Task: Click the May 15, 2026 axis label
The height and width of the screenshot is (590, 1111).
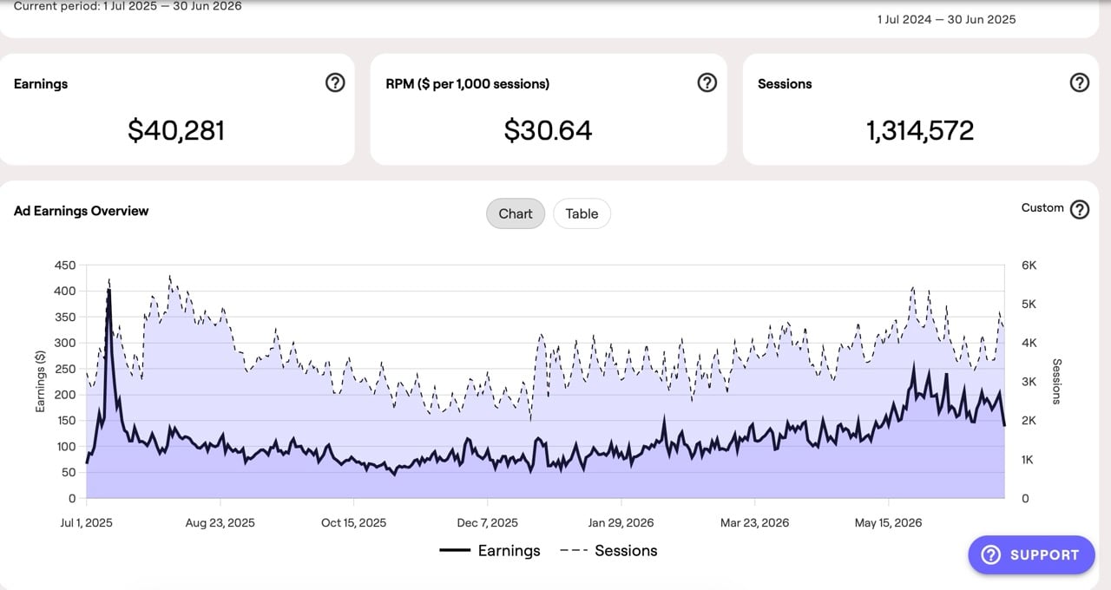Action: point(888,522)
